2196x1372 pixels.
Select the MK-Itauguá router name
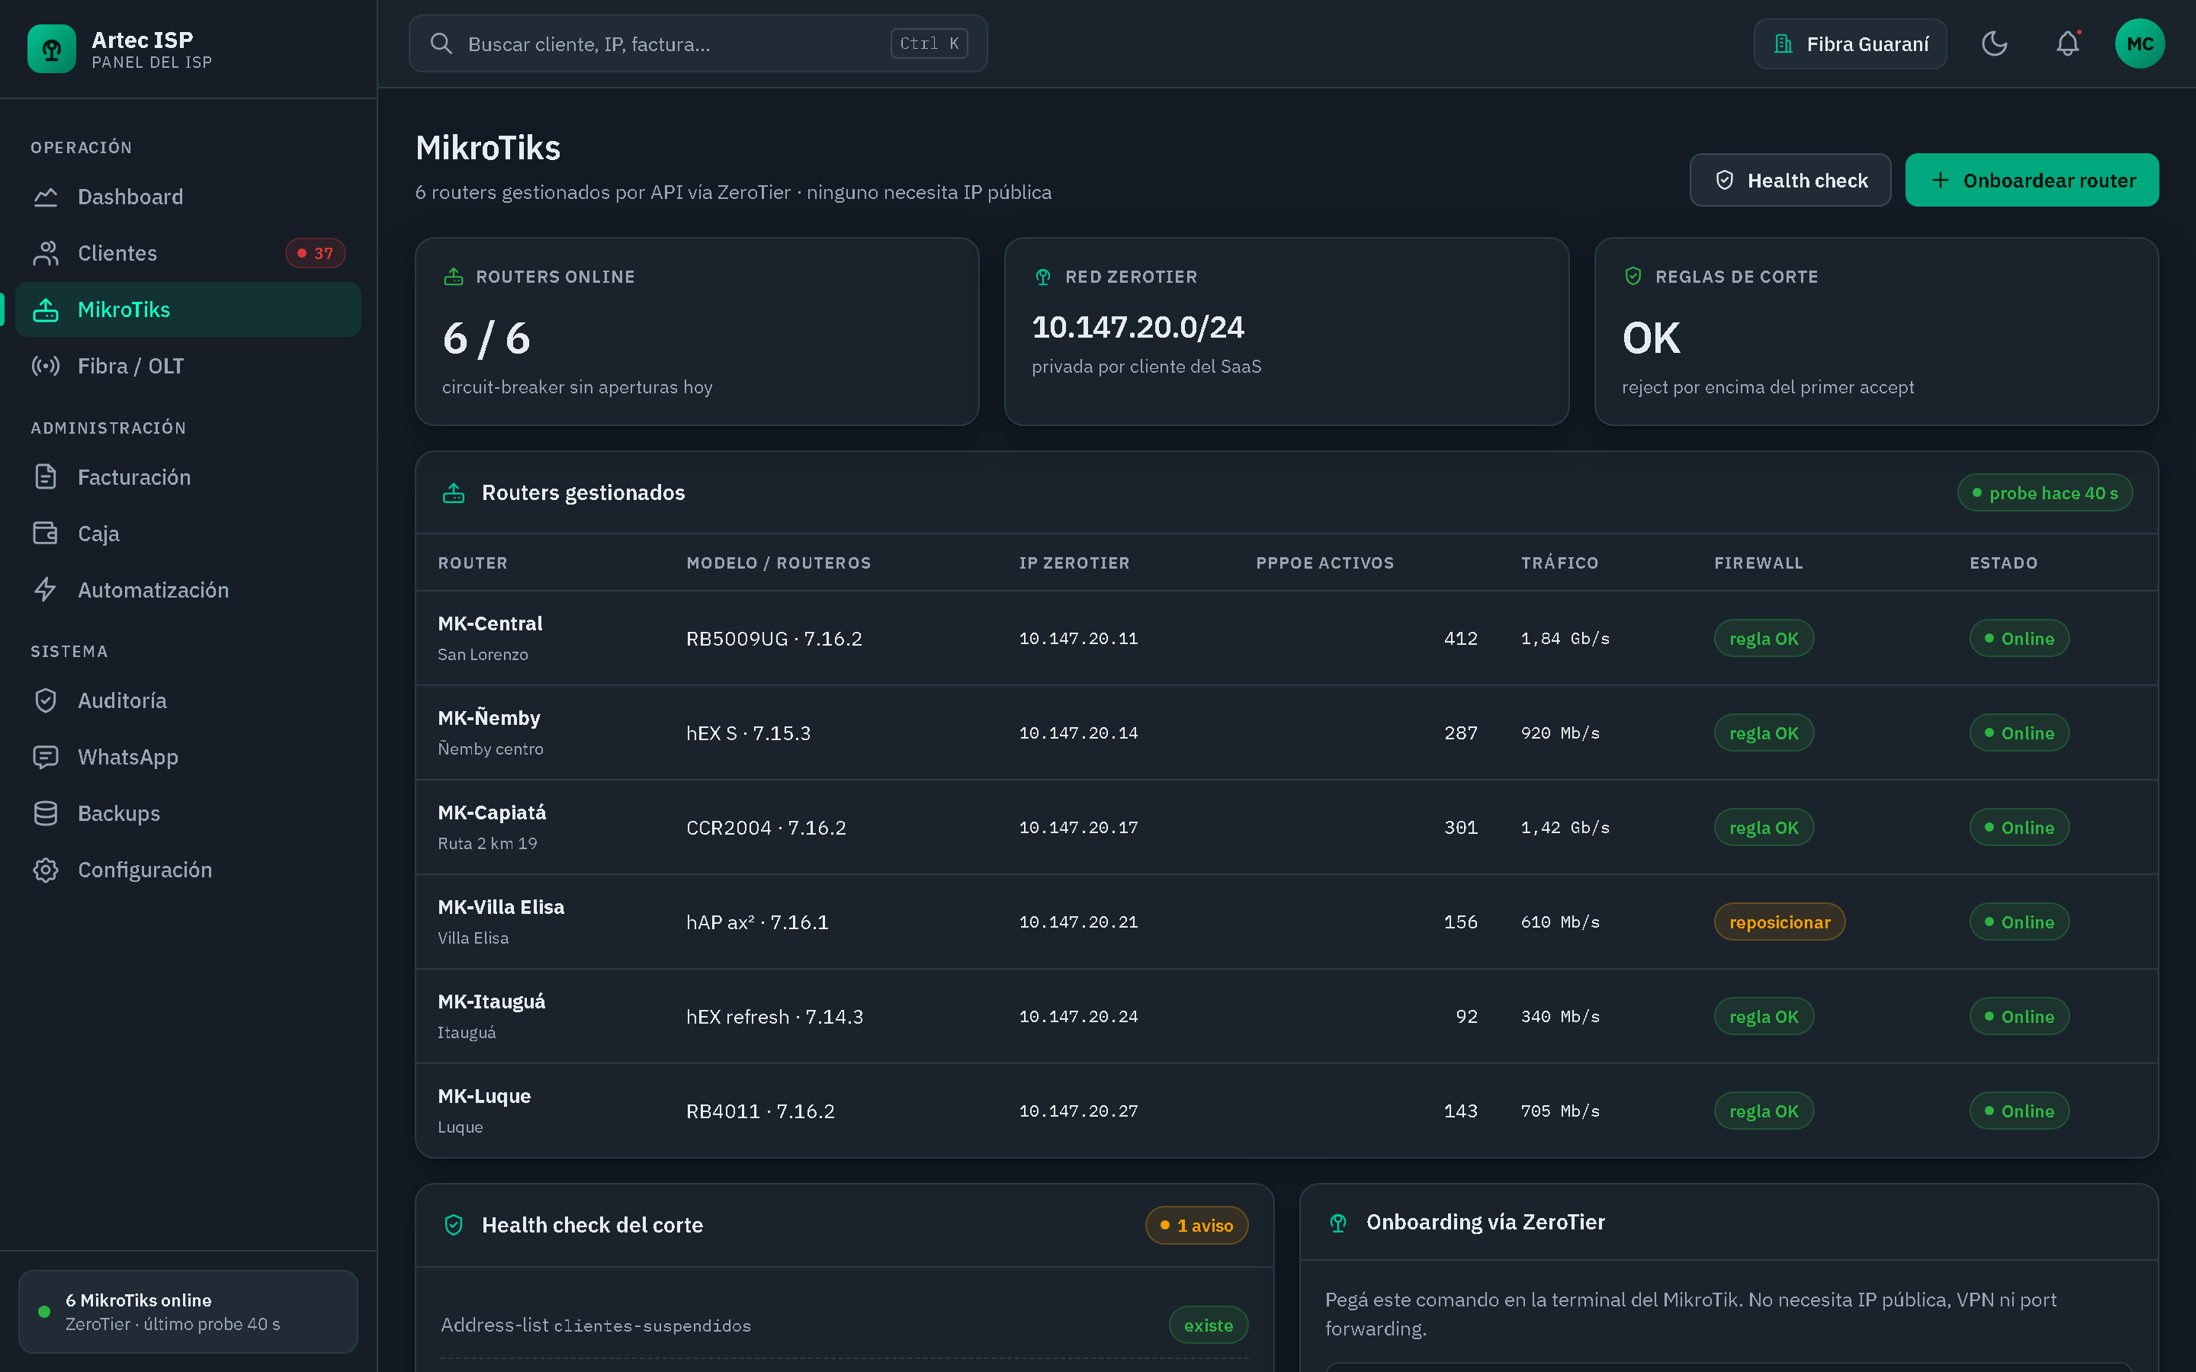492,1001
